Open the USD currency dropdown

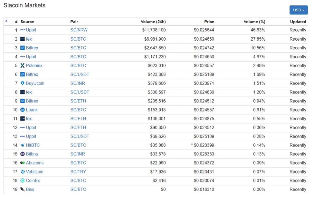[x=298, y=10]
